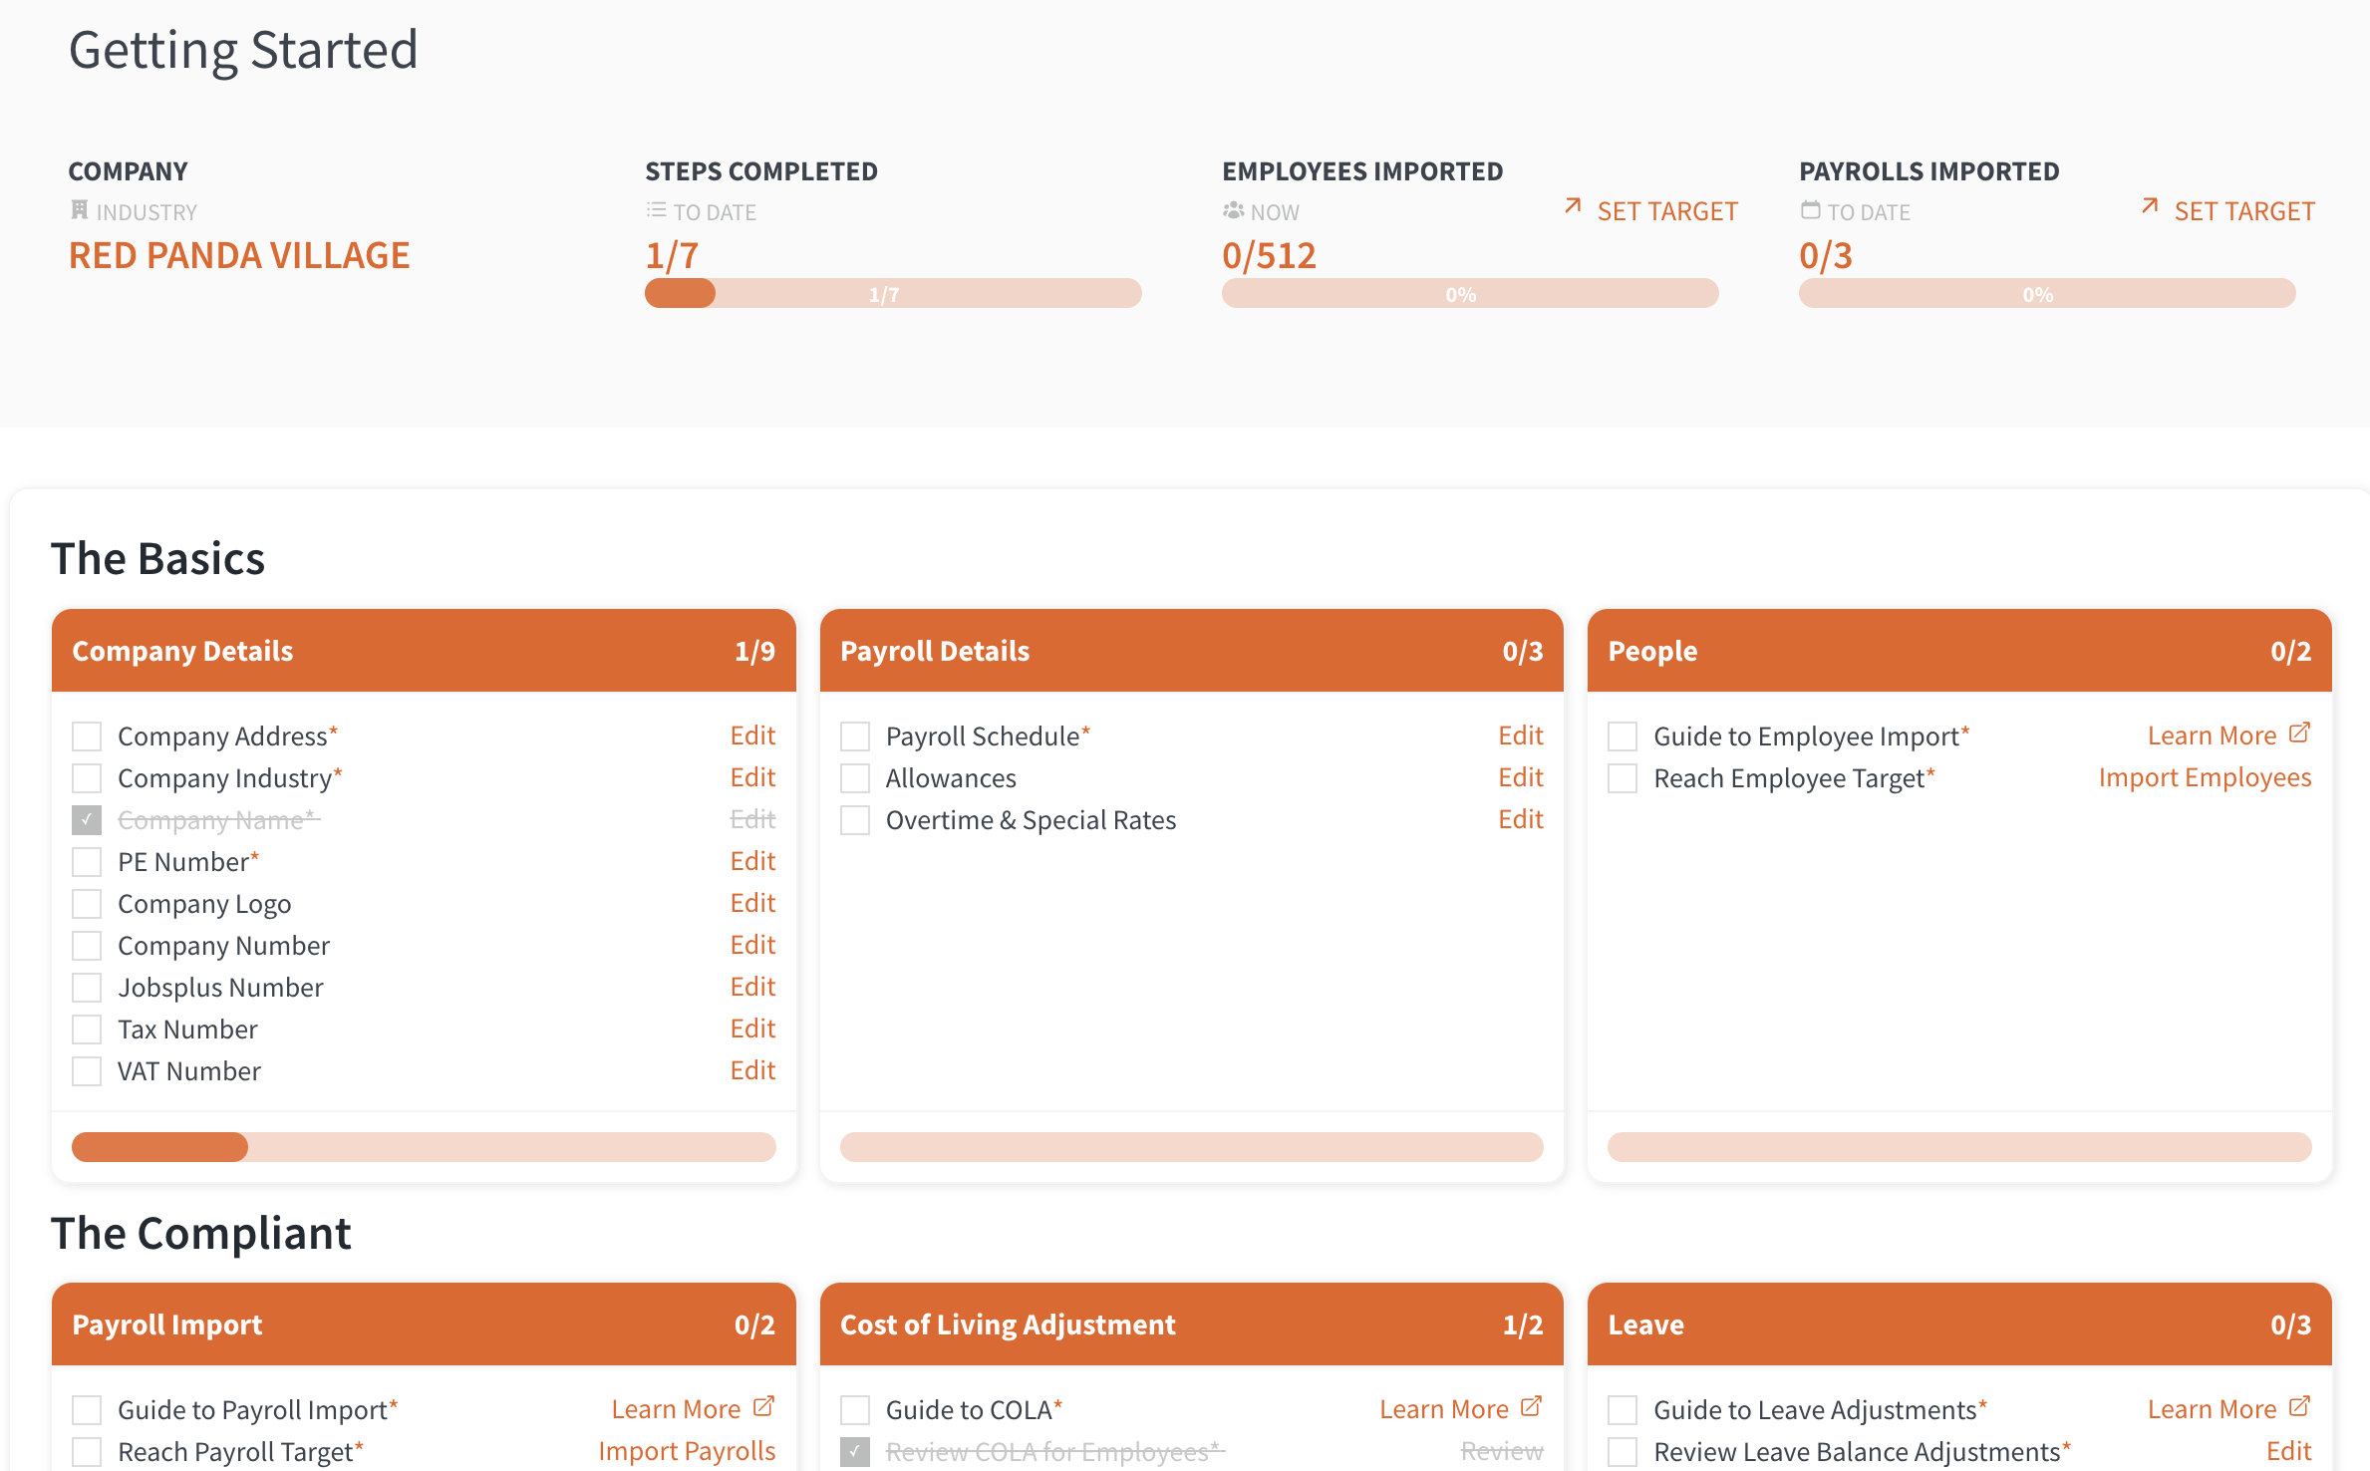
Task: Click the calendar icon under Payrolls Imported
Action: pyautogui.click(x=1810, y=210)
